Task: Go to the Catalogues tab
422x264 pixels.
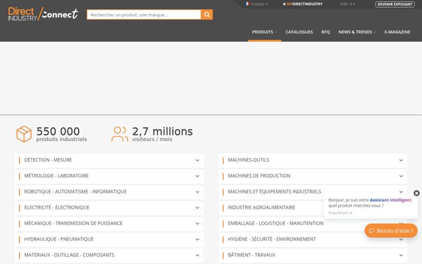Action: [x=299, y=32]
